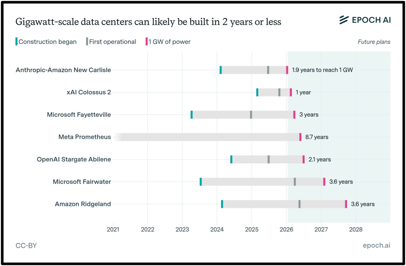Click the teal Construction began legend swatch
The height and width of the screenshot is (266, 406).
click(16, 42)
